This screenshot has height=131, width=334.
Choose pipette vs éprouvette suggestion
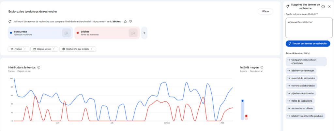click(301, 93)
